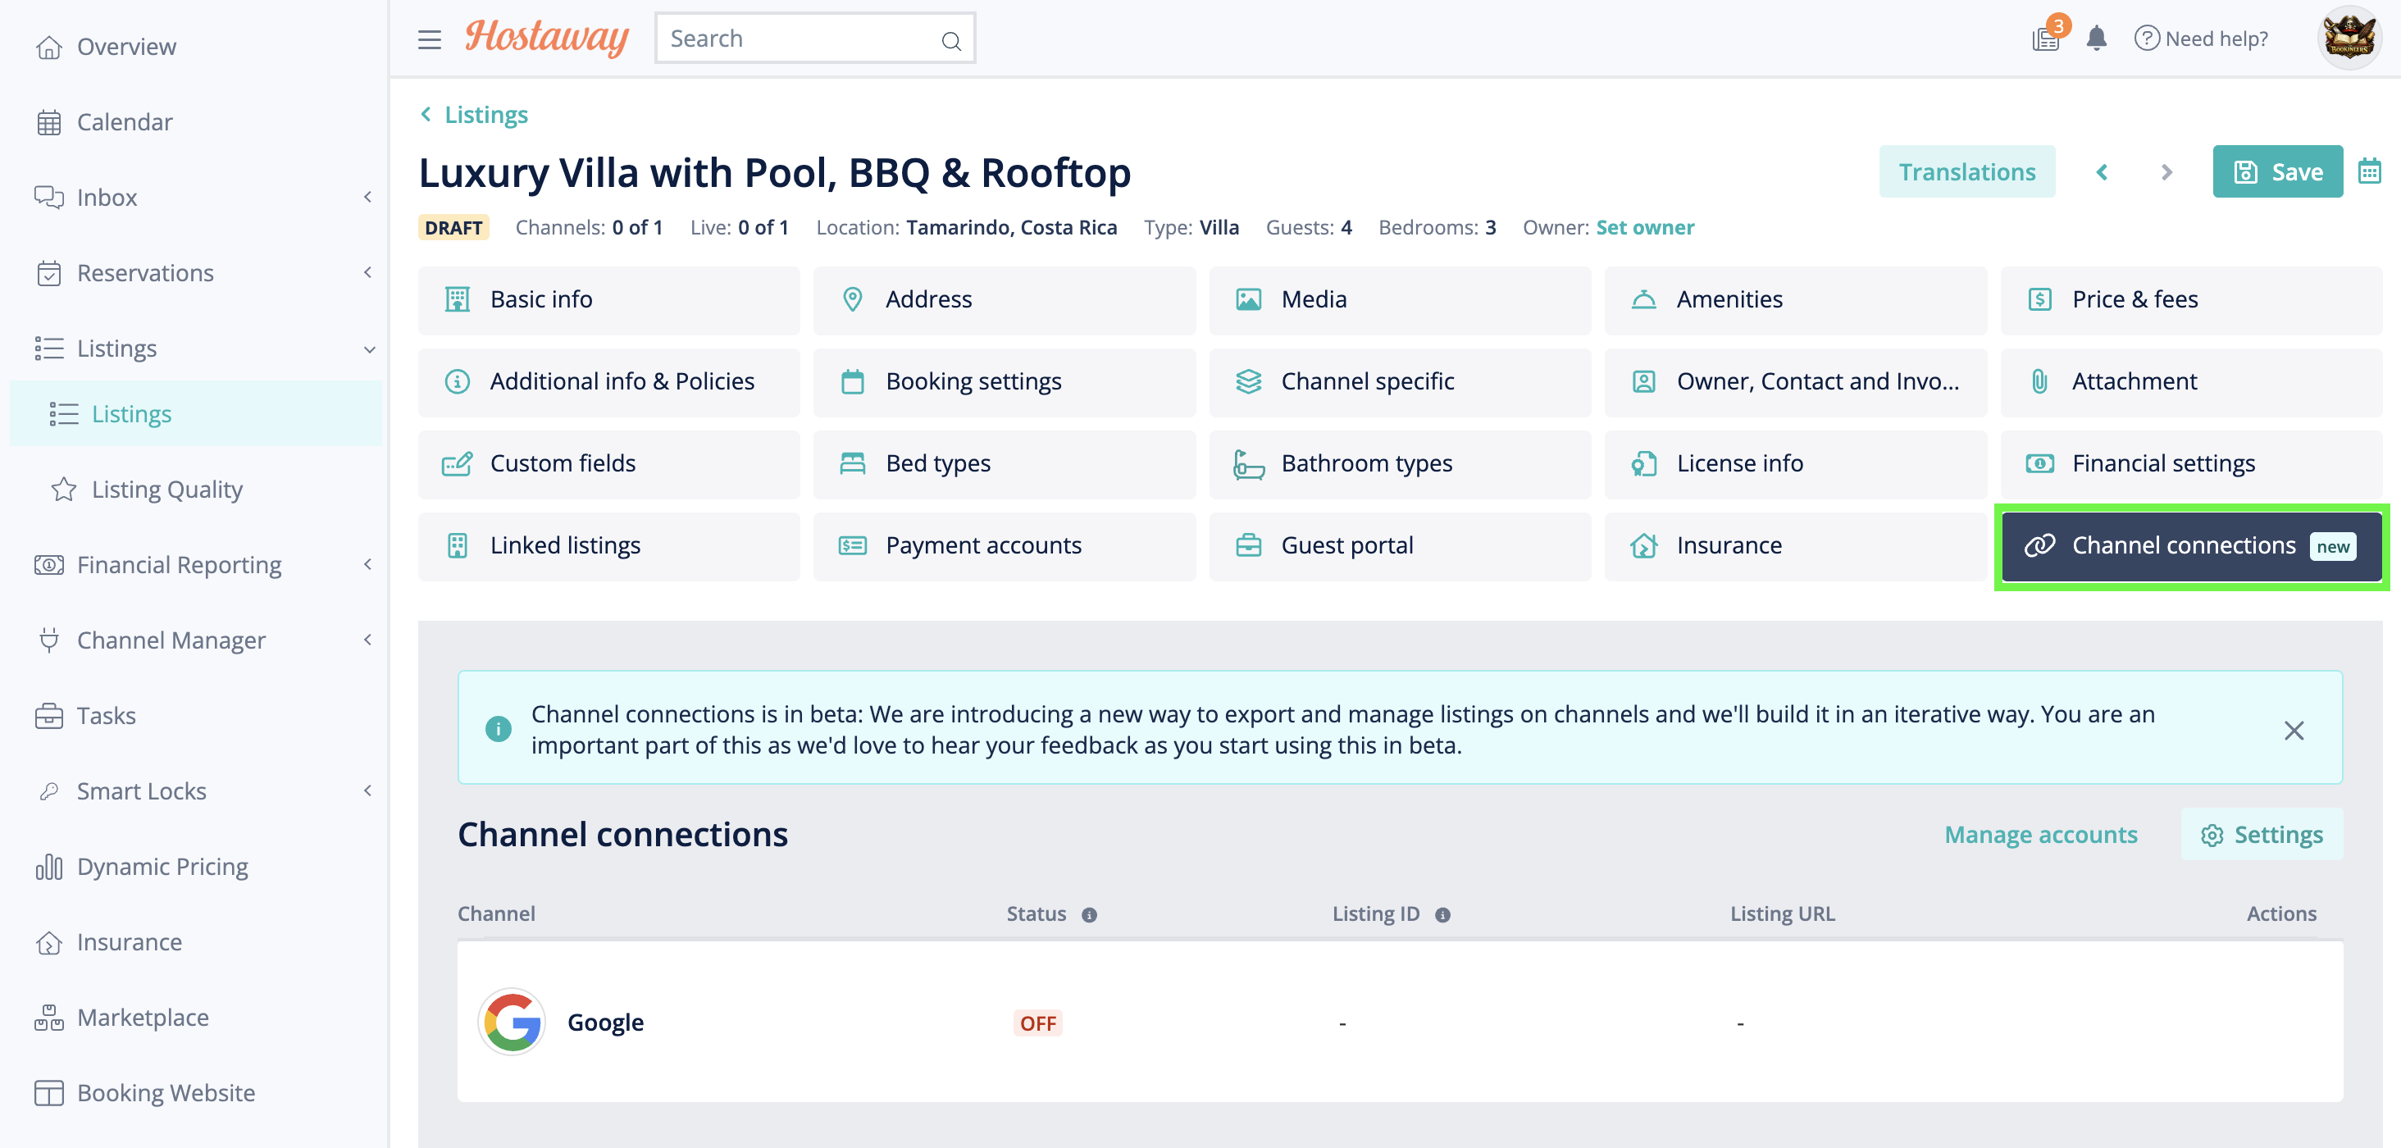Click the Google logo in channel row
2401x1148 pixels.
coord(512,1023)
